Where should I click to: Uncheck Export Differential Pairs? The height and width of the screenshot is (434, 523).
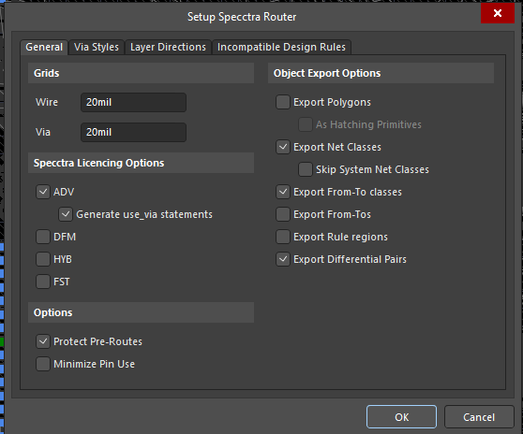click(283, 259)
